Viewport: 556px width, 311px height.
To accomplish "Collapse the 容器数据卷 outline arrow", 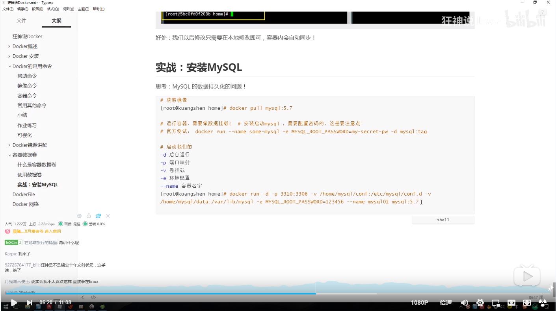I will tap(9, 155).
